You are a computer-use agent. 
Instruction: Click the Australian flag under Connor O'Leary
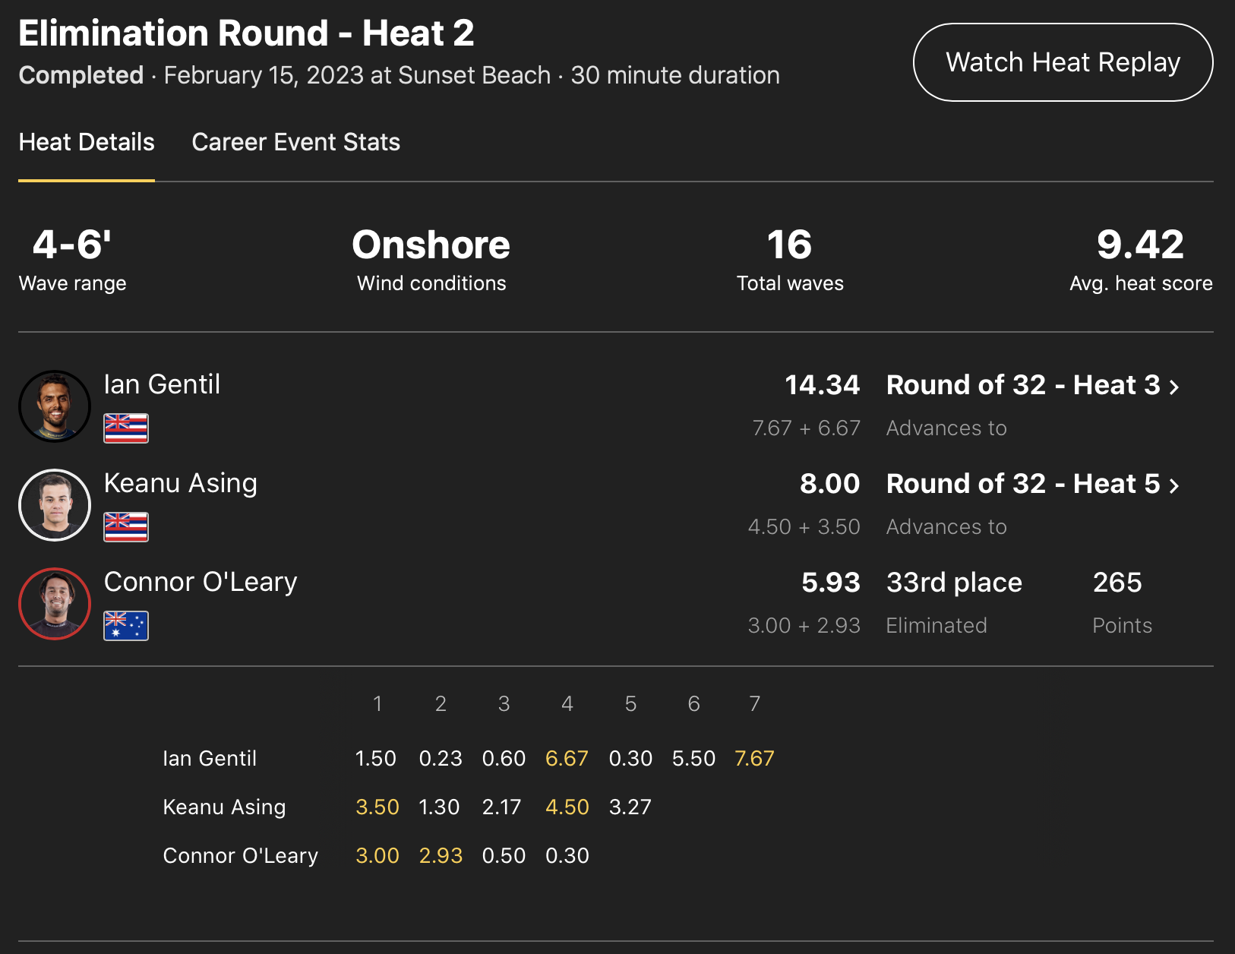click(x=126, y=626)
